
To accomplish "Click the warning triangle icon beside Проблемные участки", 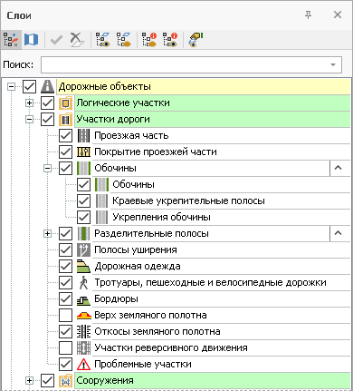I will pyautogui.click(x=83, y=364).
